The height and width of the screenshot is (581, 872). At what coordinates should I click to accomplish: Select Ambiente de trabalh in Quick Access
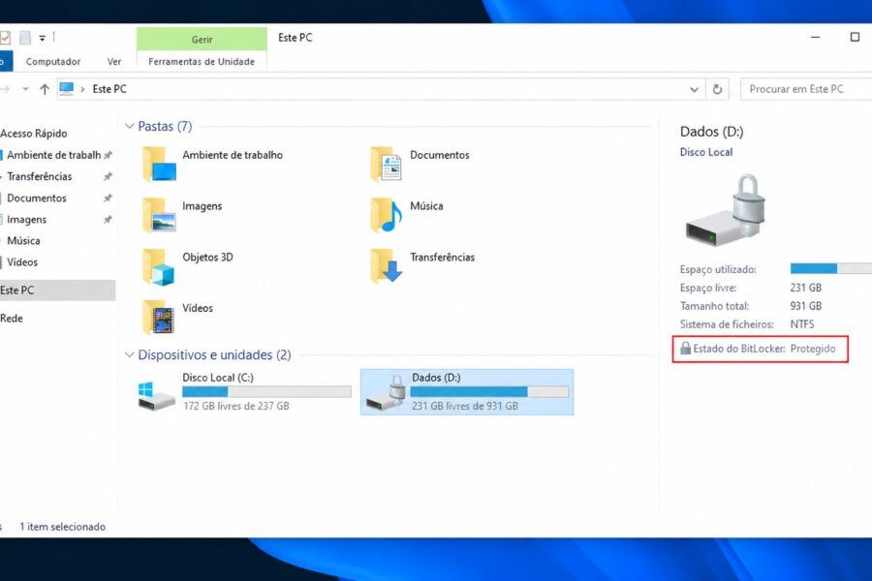coord(54,155)
